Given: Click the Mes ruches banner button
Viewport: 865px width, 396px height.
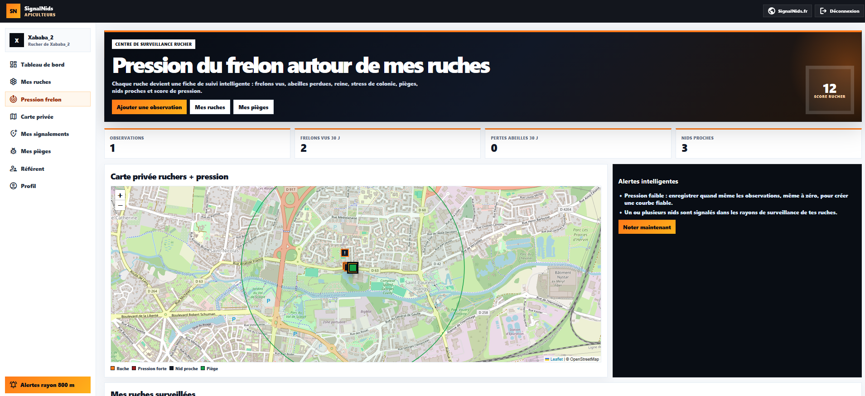Looking at the screenshot, I should (x=210, y=107).
